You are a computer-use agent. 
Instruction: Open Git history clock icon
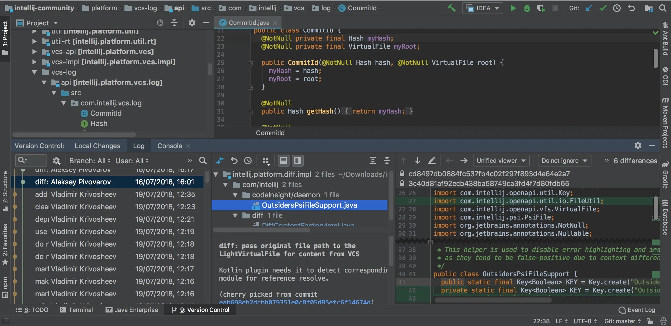tap(617, 8)
